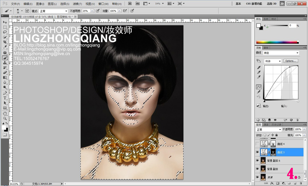The image size is (308, 186).
Task: Select the Hand tool
Action: (x=5, y=114)
